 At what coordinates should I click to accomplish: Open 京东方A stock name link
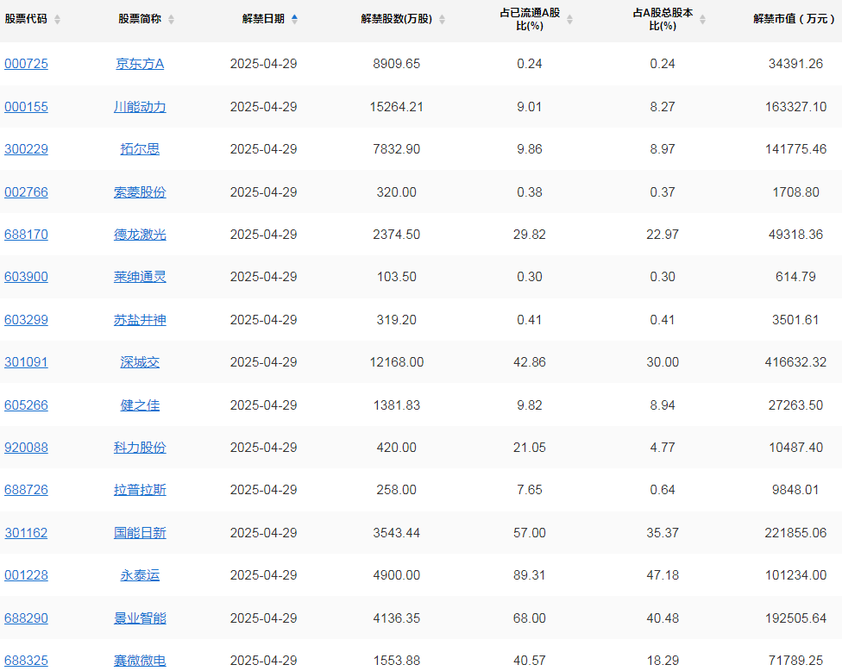click(x=140, y=64)
